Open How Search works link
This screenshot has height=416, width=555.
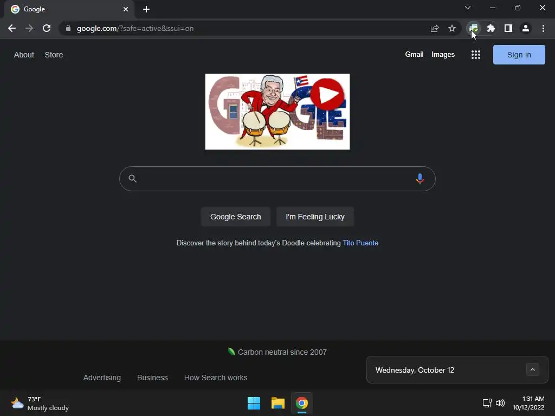(x=216, y=378)
